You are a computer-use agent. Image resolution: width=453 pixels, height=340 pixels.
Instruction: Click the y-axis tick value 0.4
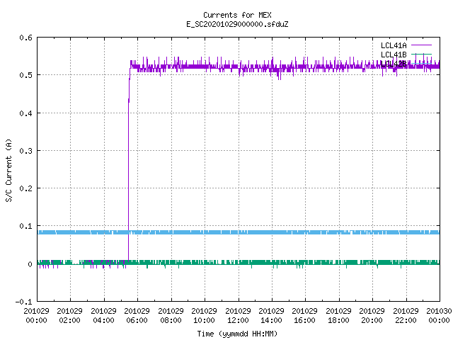click(x=25, y=113)
